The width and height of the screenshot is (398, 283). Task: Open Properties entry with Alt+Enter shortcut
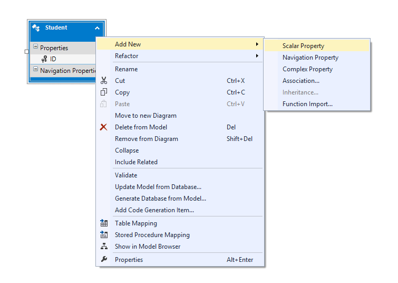coord(180,260)
